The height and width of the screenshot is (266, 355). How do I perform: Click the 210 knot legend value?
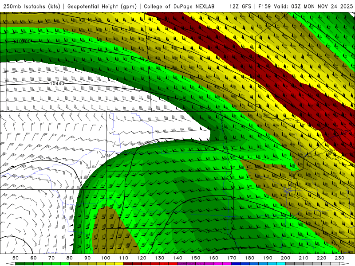(304, 258)
